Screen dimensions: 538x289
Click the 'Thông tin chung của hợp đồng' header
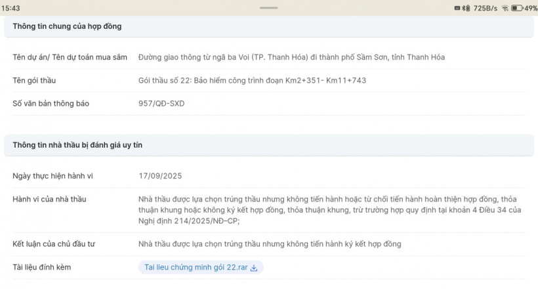[67, 26]
